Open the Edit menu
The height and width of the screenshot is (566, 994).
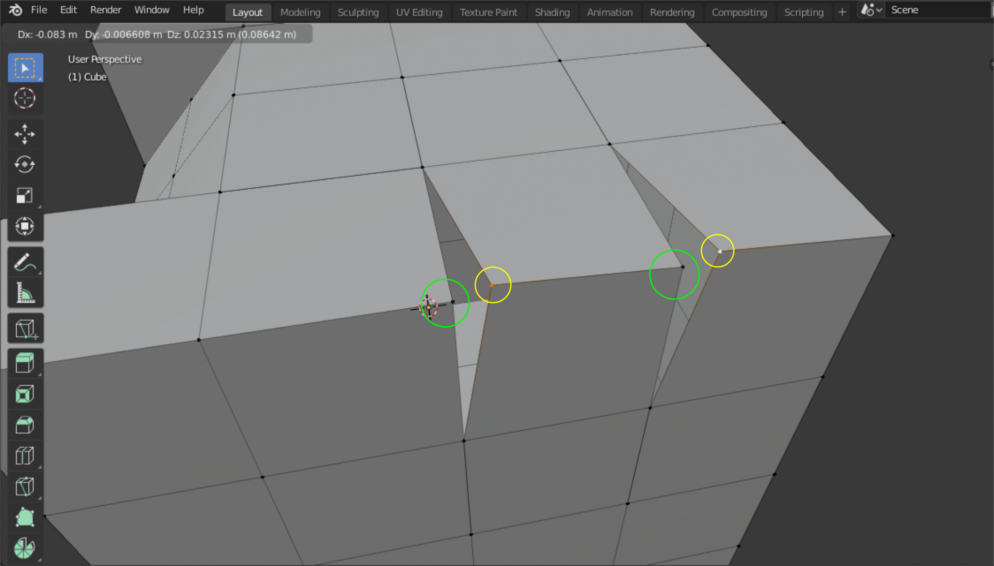point(68,10)
